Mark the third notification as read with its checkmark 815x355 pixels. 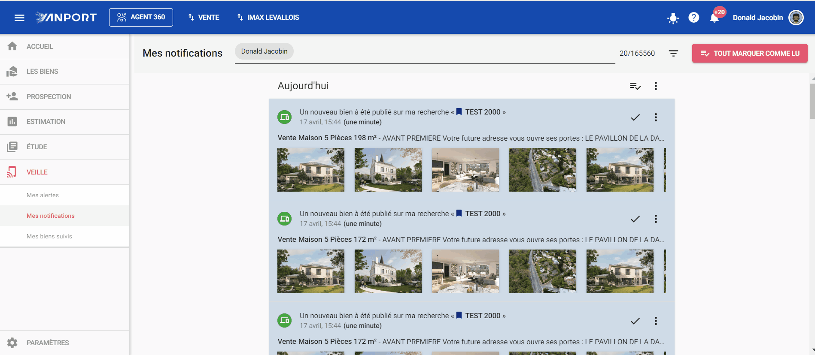635,321
